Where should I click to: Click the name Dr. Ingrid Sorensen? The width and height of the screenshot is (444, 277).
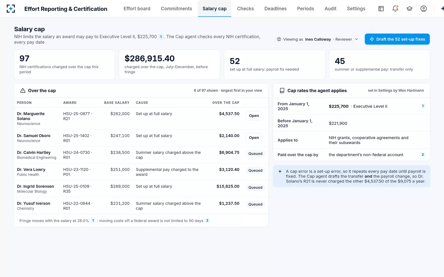coord(35,187)
